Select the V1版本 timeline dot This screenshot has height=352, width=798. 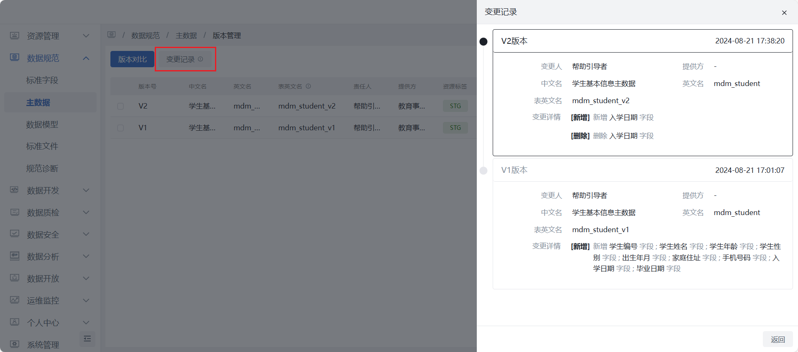tap(483, 170)
